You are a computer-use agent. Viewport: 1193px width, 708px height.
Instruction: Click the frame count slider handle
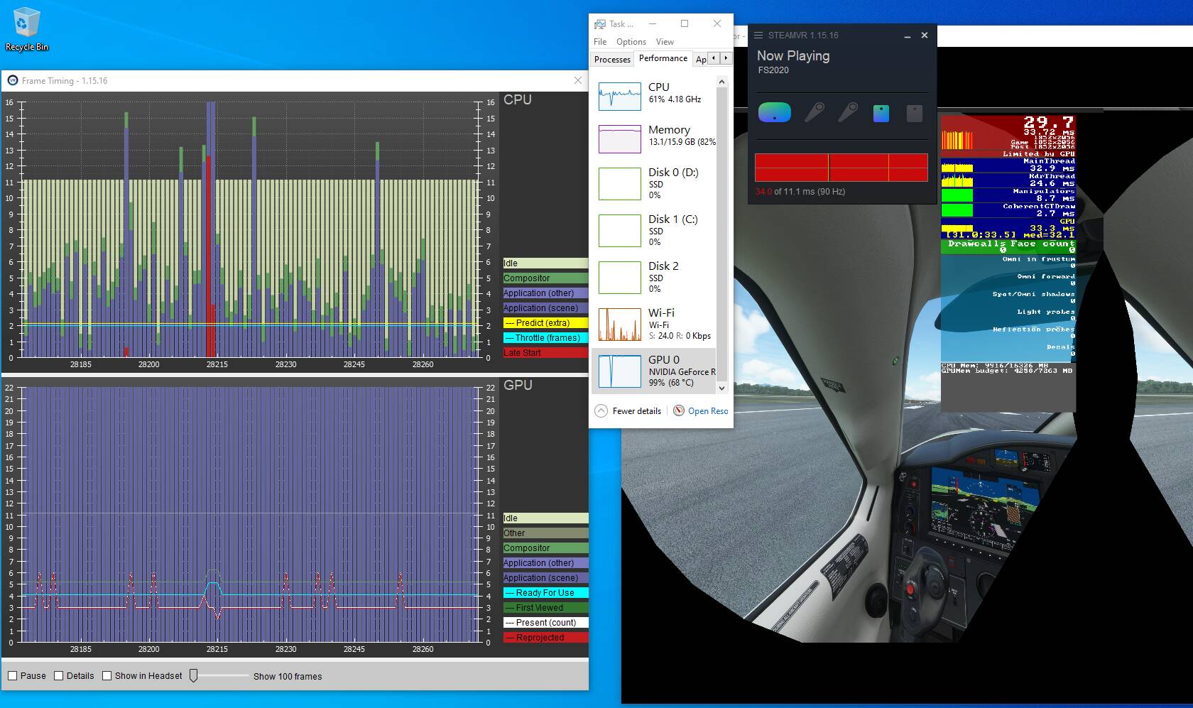[x=193, y=676]
